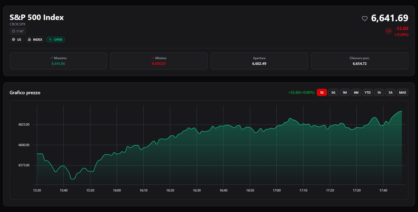Click the US region badge

17,40
